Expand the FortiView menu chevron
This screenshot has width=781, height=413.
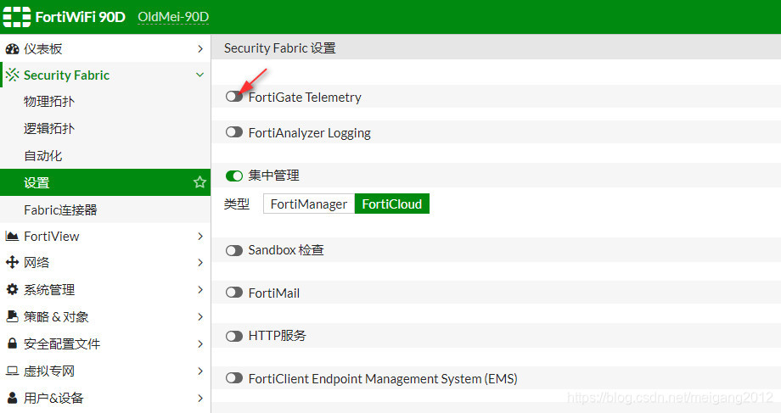(200, 237)
